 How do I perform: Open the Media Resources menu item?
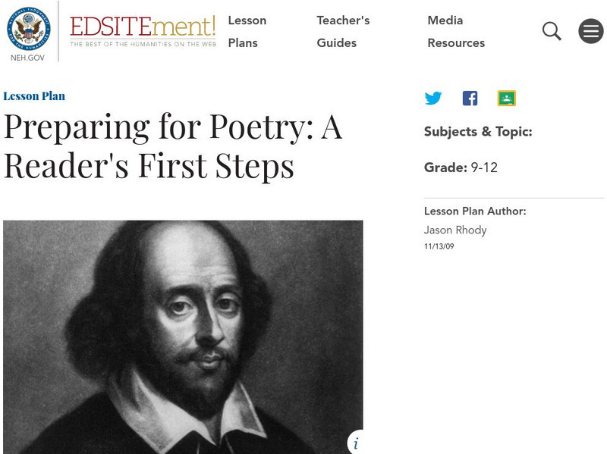[x=455, y=31]
